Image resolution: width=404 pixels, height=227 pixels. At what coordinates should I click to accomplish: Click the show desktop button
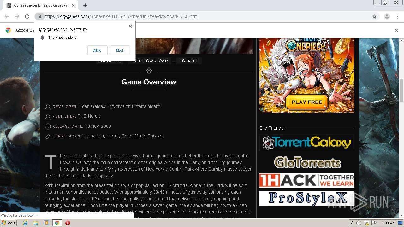[x=401, y=223]
